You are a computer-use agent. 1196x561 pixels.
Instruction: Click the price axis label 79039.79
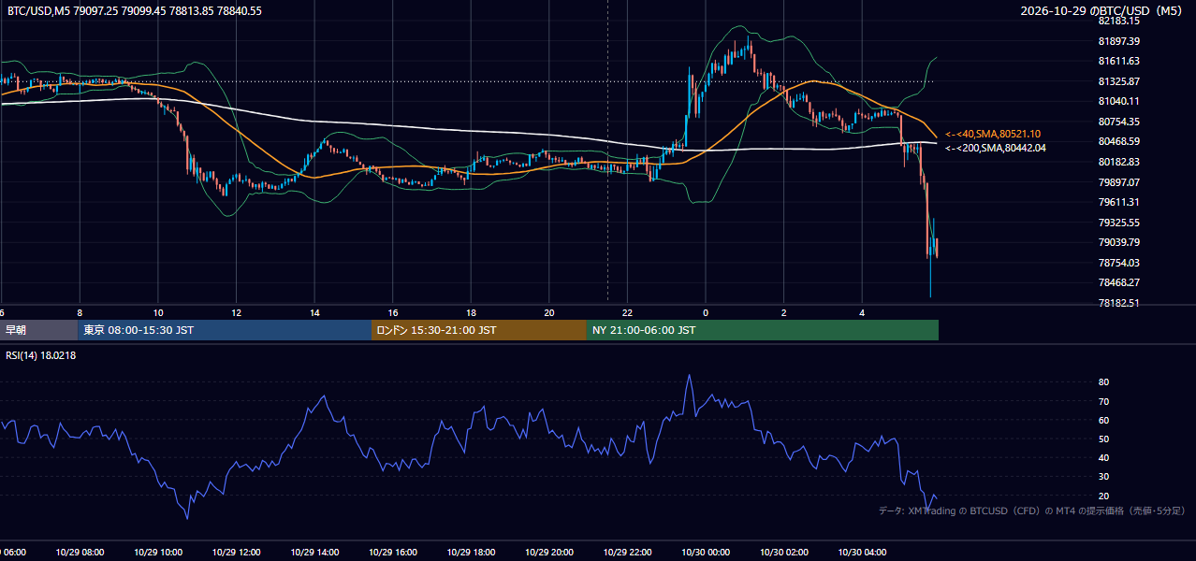[x=1118, y=242]
